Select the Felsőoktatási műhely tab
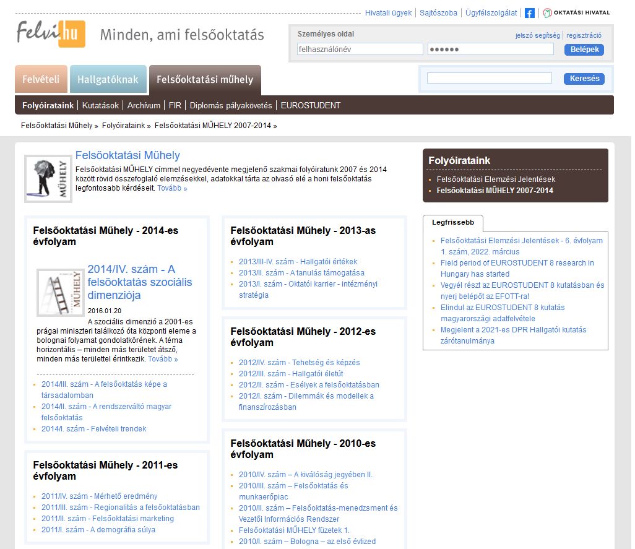The height and width of the screenshot is (549, 635). 205,79
